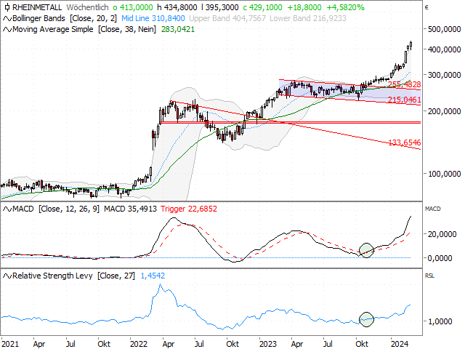465x349 pixels.
Task: Select the RHEINMETALL chart title
Action: pyautogui.click(x=37, y=7)
